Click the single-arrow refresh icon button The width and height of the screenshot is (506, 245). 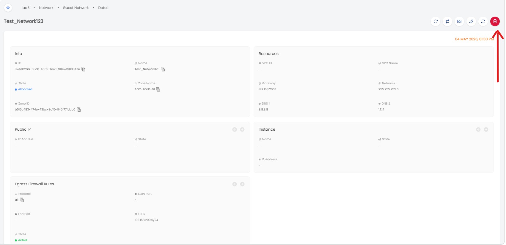point(436,21)
